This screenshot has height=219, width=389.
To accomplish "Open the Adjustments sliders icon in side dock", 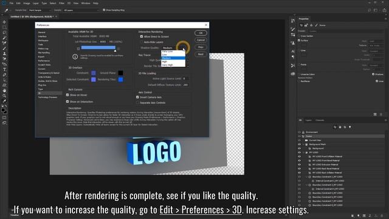I will pos(293,35).
